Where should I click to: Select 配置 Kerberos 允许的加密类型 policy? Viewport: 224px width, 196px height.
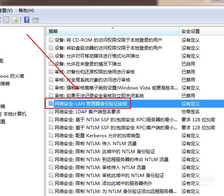(x=97, y=136)
